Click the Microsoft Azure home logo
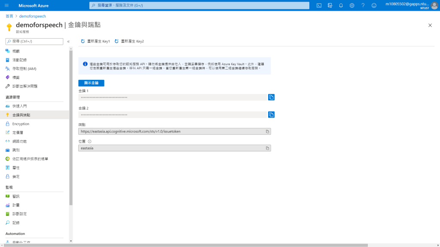 [x=34, y=6]
